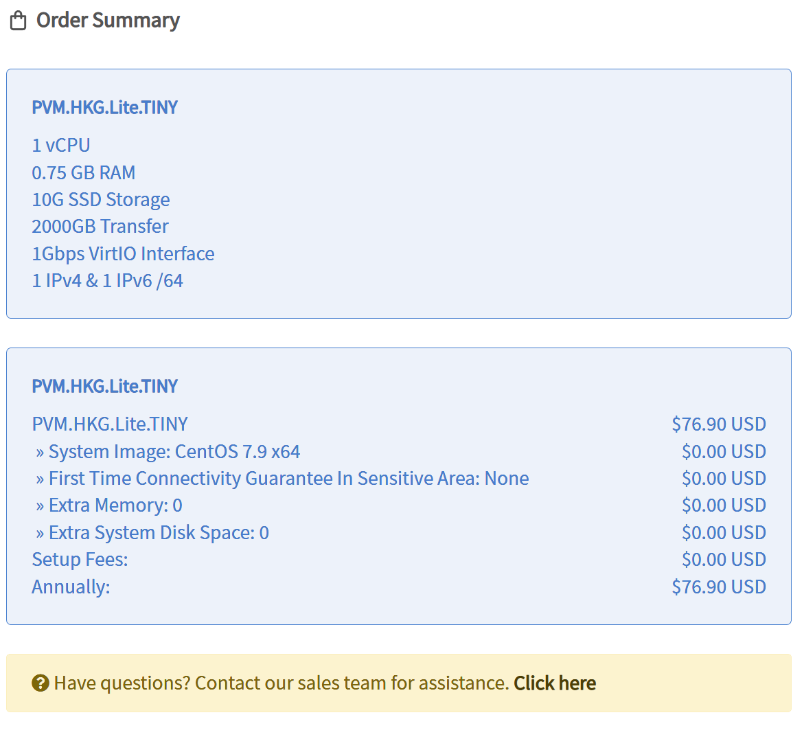The height and width of the screenshot is (750, 804).
Task: Click the '10G SSD Storage' line
Action: pyautogui.click(x=101, y=200)
